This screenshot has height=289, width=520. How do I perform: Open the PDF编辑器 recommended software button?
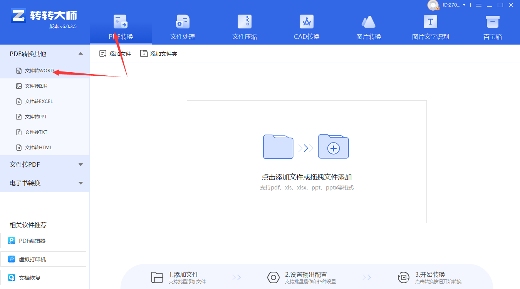(x=43, y=241)
